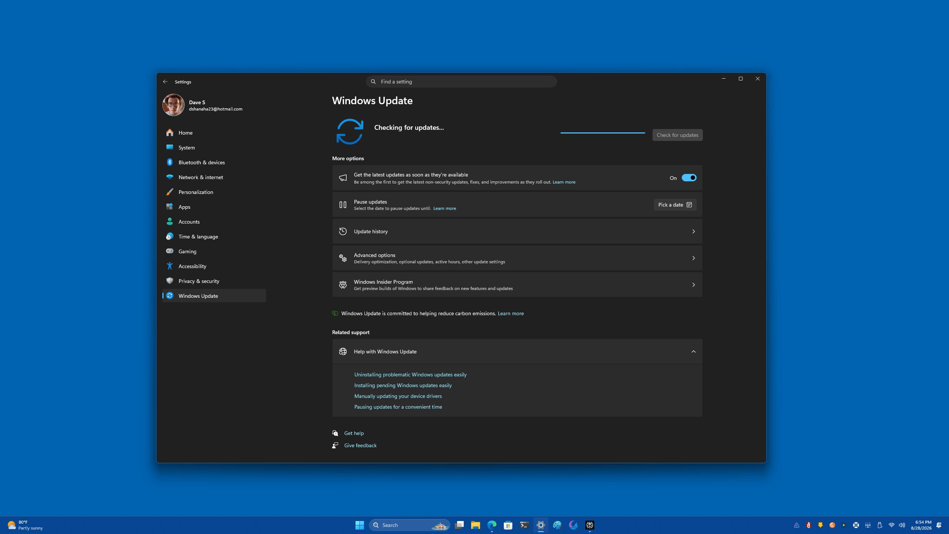The height and width of the screenshot is (534, 949).
Task: Click the Accounts icon in sidebar
Action: point(170,221)
